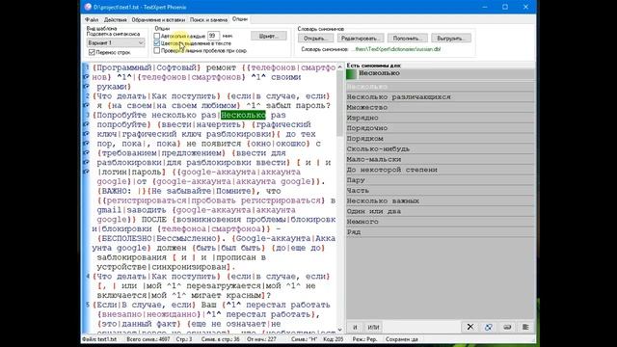Open the Действия menu tab

tap(116, 19)
